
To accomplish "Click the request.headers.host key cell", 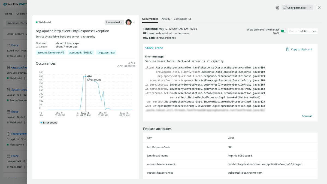I will (160, 173).
